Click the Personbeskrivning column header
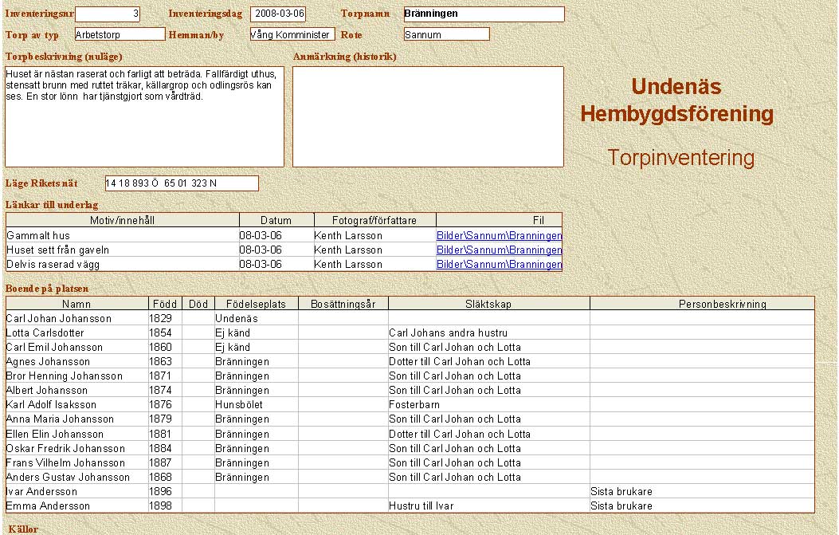839x535 pixels. point(702,304)
